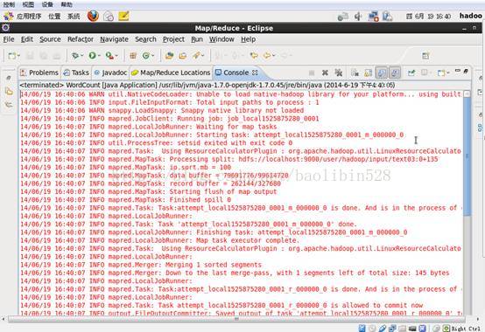Click log line 'Running job: job_local1525875280_0001'
The height and width of the screenshot is (332, 485).
[248, 119]
